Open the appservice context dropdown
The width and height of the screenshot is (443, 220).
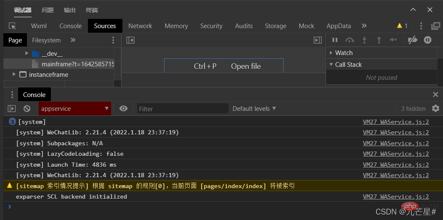(75, 109)
